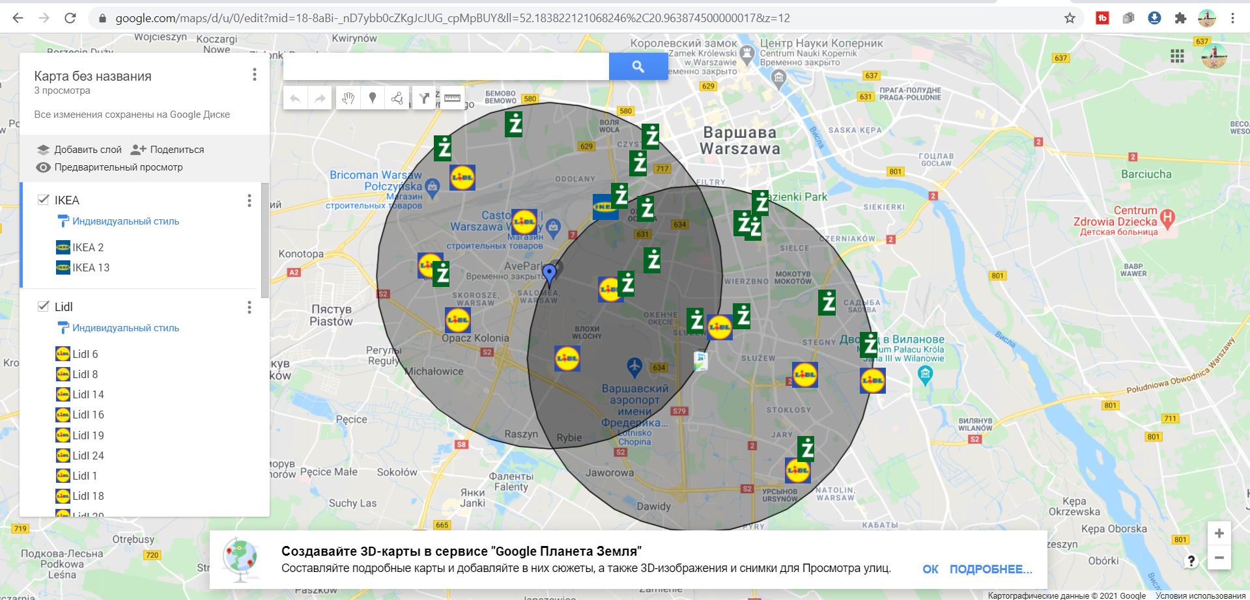Click the Lidl marker near Stegny

pos(805,374)
